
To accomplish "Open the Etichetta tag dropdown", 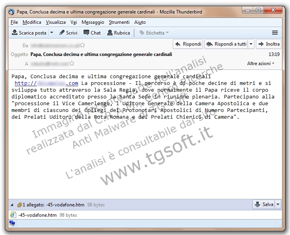I will [154, 33].
